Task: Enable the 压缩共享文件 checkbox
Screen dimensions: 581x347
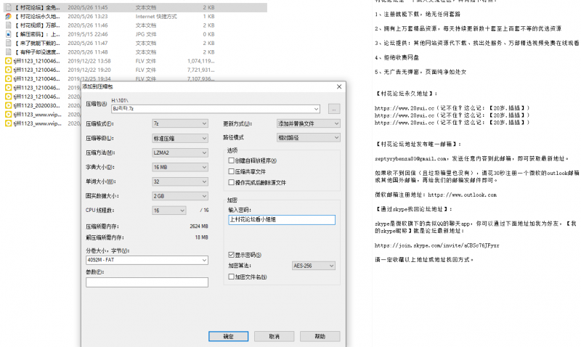Action: pos(232,171)
